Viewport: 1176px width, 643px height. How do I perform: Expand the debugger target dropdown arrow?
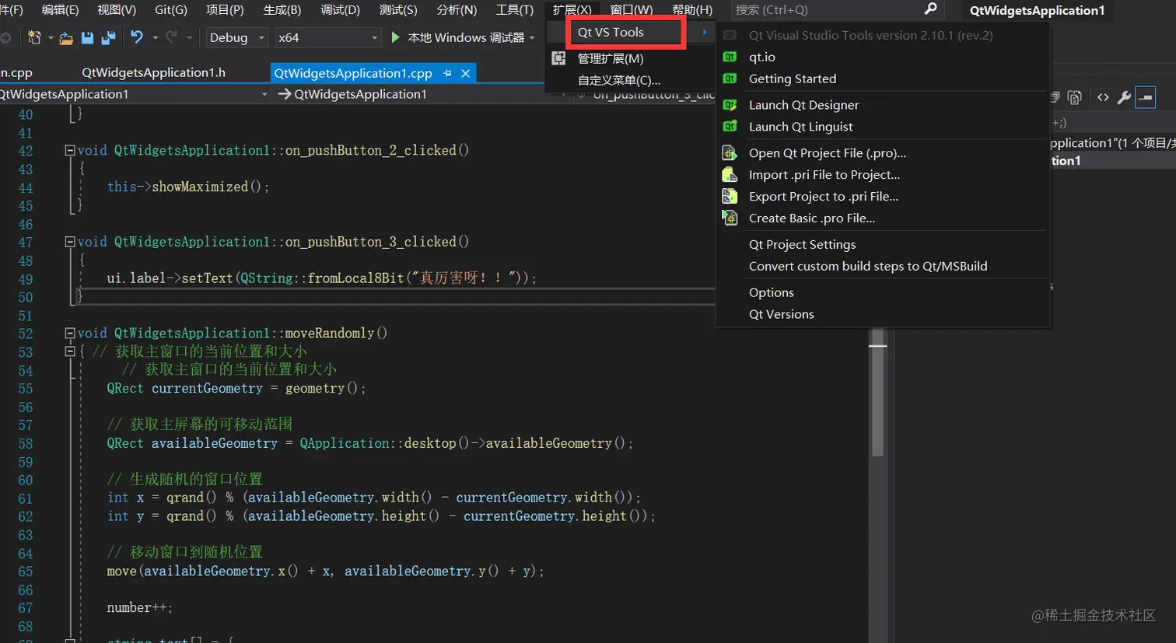pyautogui.click(x=532, y=38)
